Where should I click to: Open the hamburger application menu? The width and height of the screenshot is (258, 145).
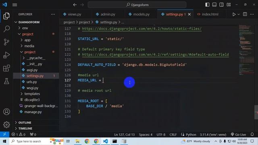click(15, 5)
